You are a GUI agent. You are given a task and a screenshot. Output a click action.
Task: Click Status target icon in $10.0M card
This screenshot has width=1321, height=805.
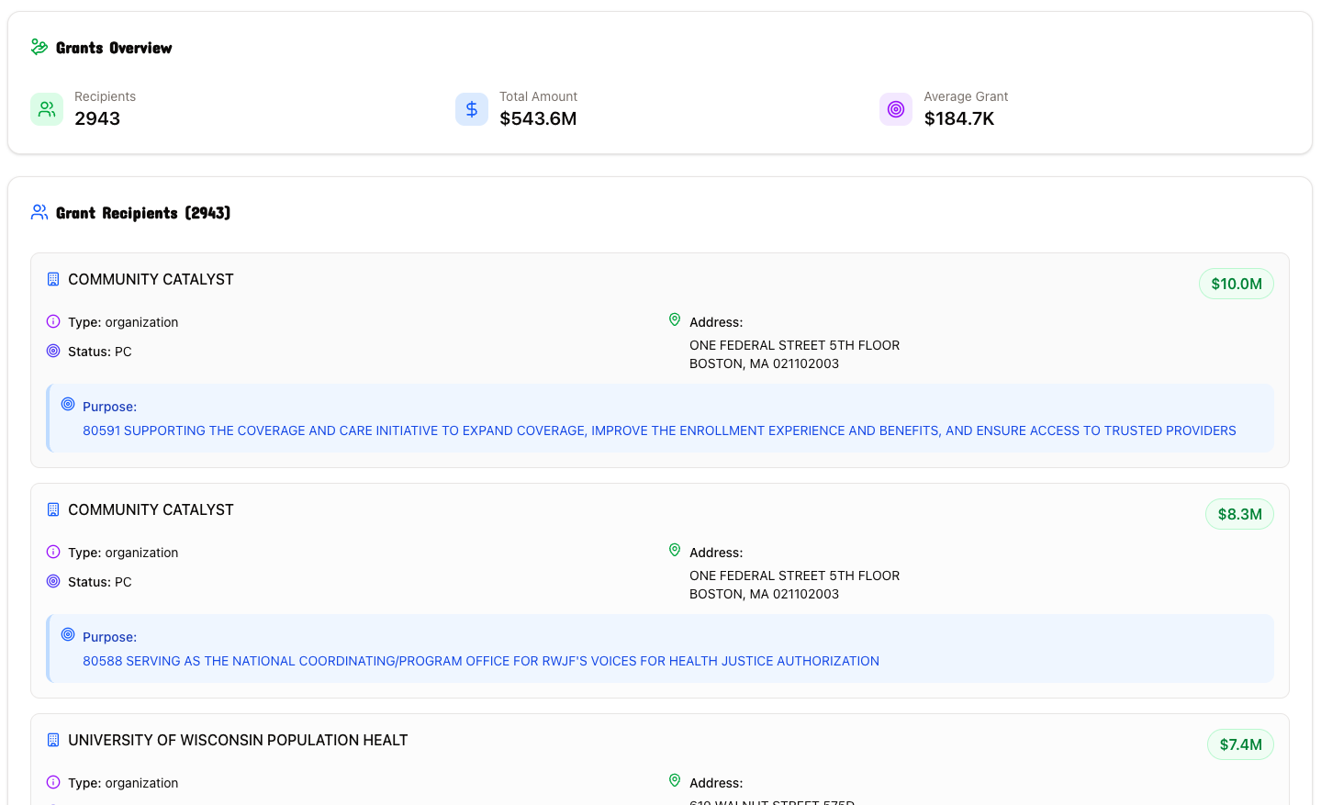(53, 351)
